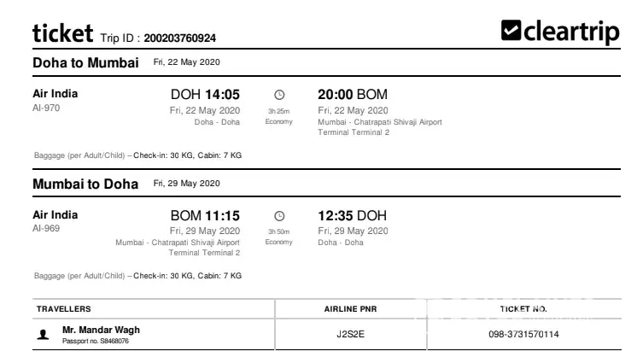The width and height of the screenshot is (637, 351).
Task: Click the AI-970 flight number
Action: (x=46, y=108)
